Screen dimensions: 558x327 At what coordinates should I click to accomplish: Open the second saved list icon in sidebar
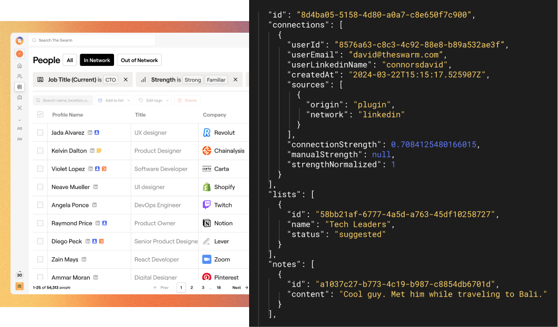coord(19,139)
